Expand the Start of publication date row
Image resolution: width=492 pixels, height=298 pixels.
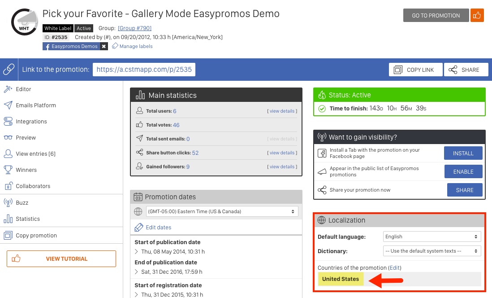(136, 251)
